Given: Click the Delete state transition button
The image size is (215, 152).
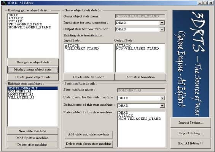Looking at the screenshot, I should point(89,77).
